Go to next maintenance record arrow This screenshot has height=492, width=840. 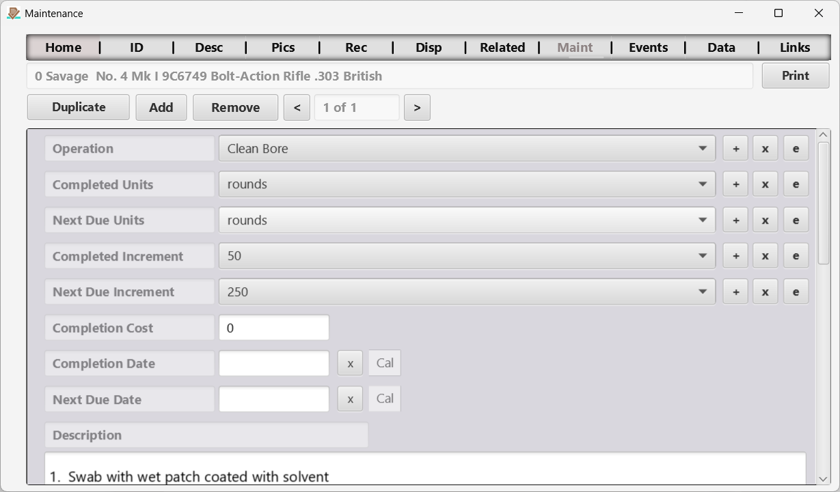click(x=417, y=107)
